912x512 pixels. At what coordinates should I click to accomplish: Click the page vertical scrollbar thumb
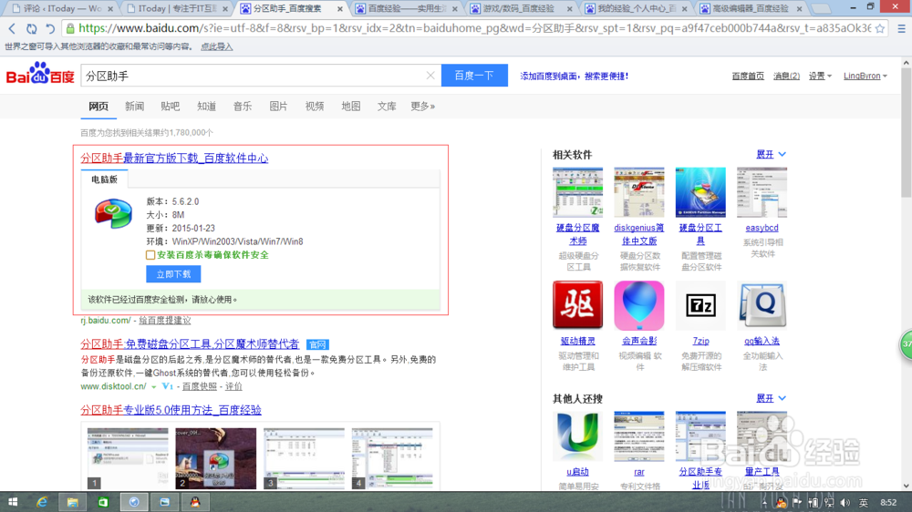[x=907, y=132]
